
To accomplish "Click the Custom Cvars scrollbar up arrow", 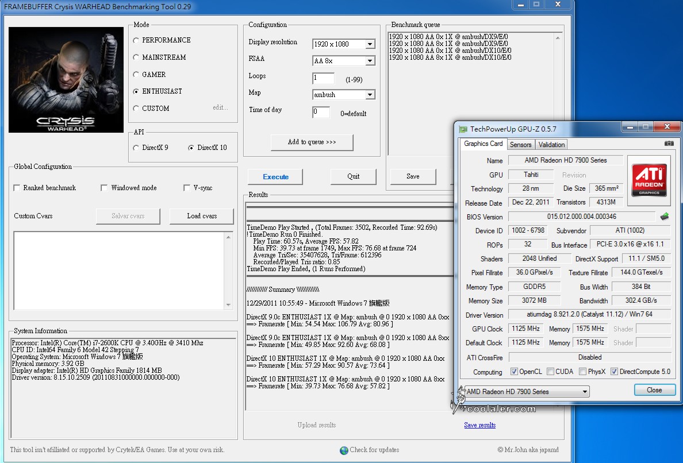I will (228, 237).
